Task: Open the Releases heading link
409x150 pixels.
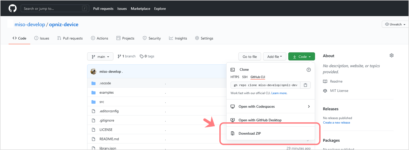Action: click(331, 109)
